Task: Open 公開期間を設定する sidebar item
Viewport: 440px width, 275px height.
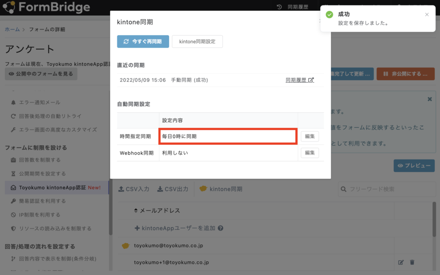Action: click(43, 174)
